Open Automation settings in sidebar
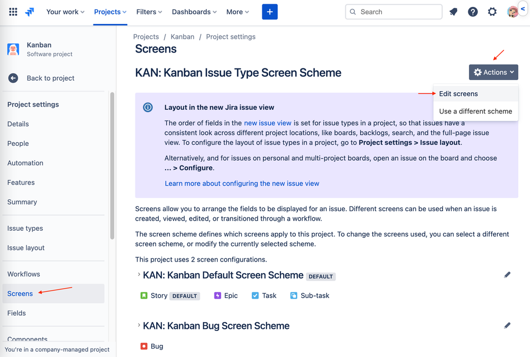 [25, 163]
